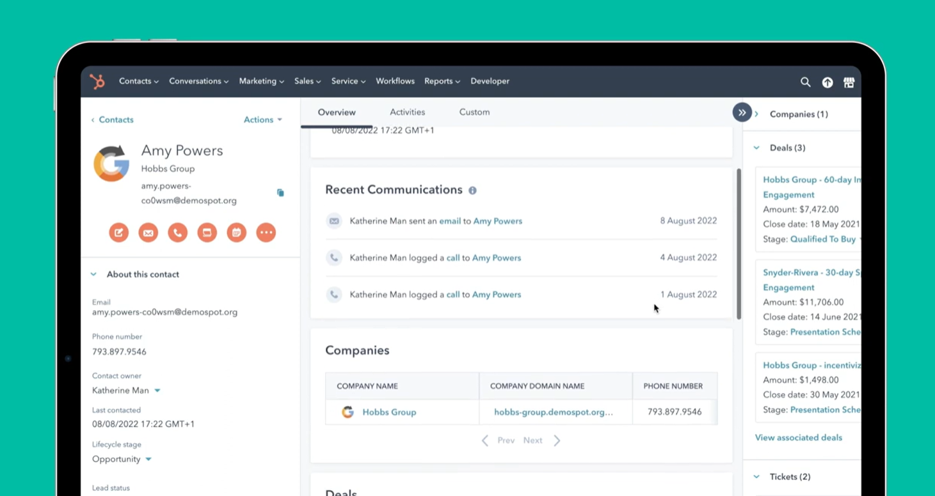Collapse the right sidebar with double-chevron button
Viewport: 935px width, 496px height.
click(742, 112)
